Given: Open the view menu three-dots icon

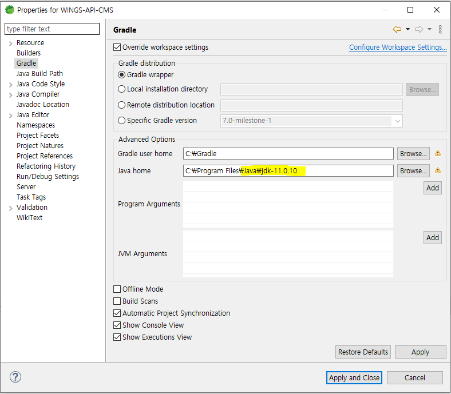Looking at the screenshot, I should (440, 29).
